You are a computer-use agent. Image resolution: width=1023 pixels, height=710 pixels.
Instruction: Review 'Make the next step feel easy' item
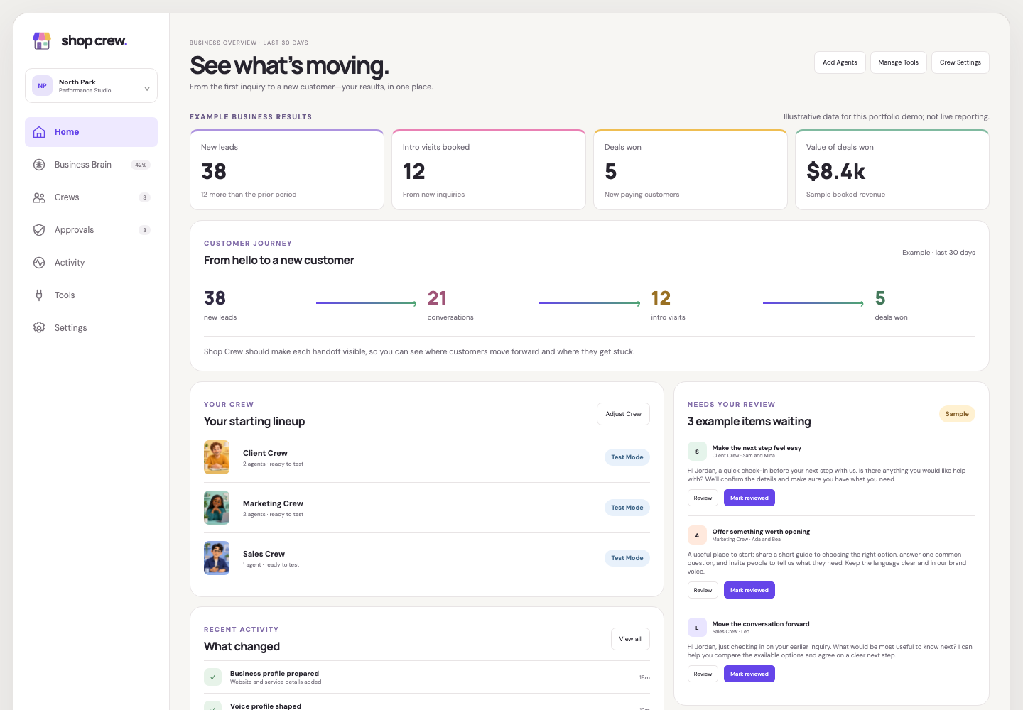[703, 498]
